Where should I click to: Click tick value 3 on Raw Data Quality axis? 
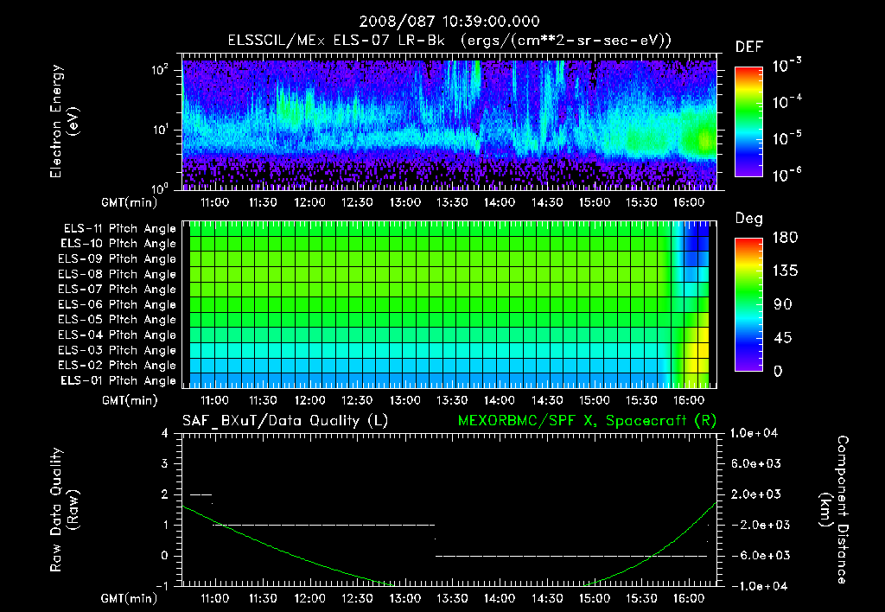coord(165,464)
